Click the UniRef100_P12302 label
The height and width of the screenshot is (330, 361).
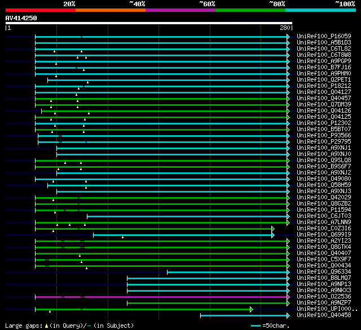click(324, 123)
